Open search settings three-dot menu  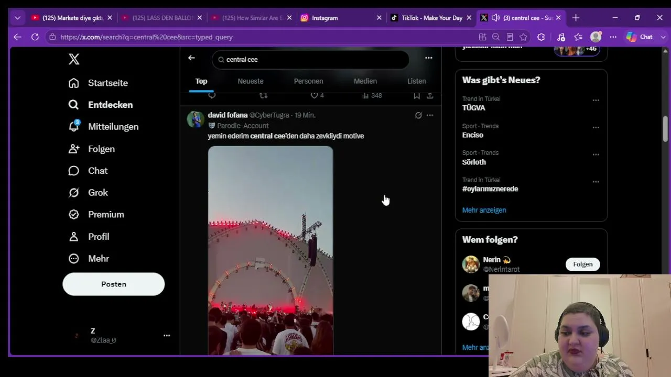(x=429, y=58)
